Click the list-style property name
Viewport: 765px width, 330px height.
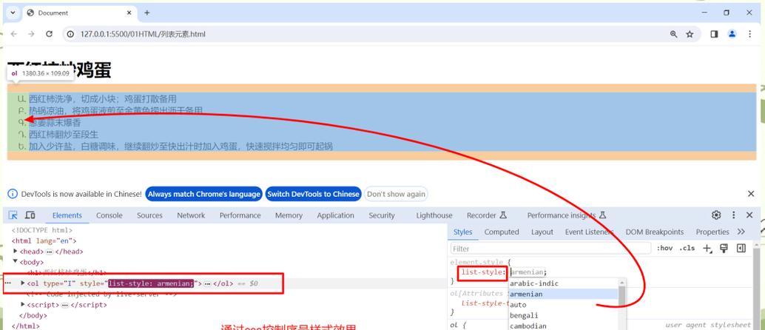(x=482, y=272)
